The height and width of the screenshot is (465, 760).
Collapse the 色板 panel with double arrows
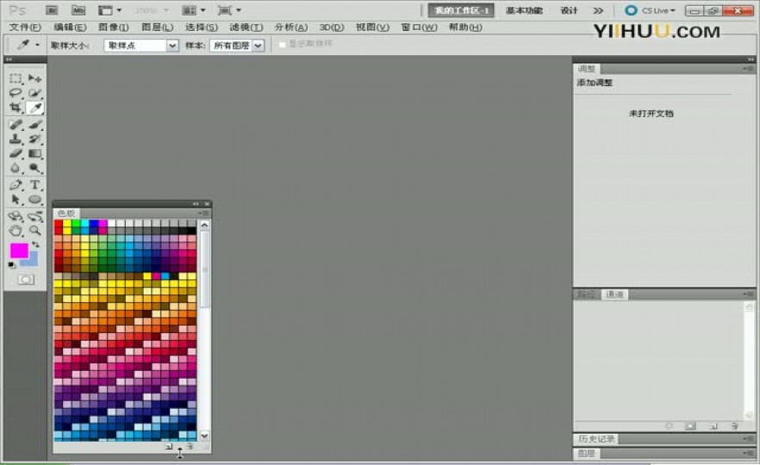click(x=196, y=204)
